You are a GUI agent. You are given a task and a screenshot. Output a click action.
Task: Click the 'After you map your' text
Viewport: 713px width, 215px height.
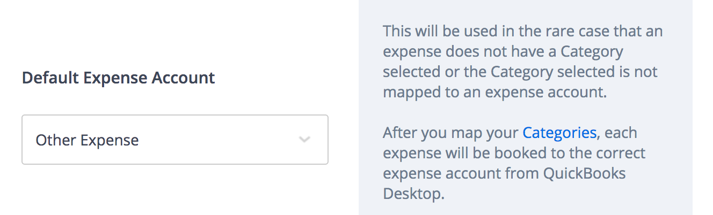click(451, 133)
